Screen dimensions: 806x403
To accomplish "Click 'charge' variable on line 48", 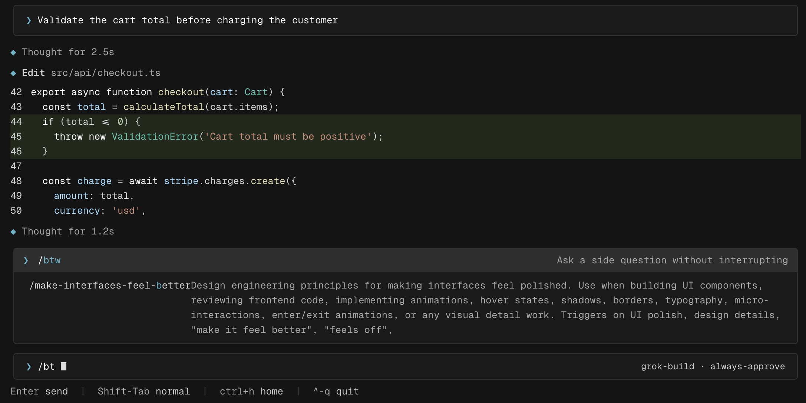I will click(94, 181).
